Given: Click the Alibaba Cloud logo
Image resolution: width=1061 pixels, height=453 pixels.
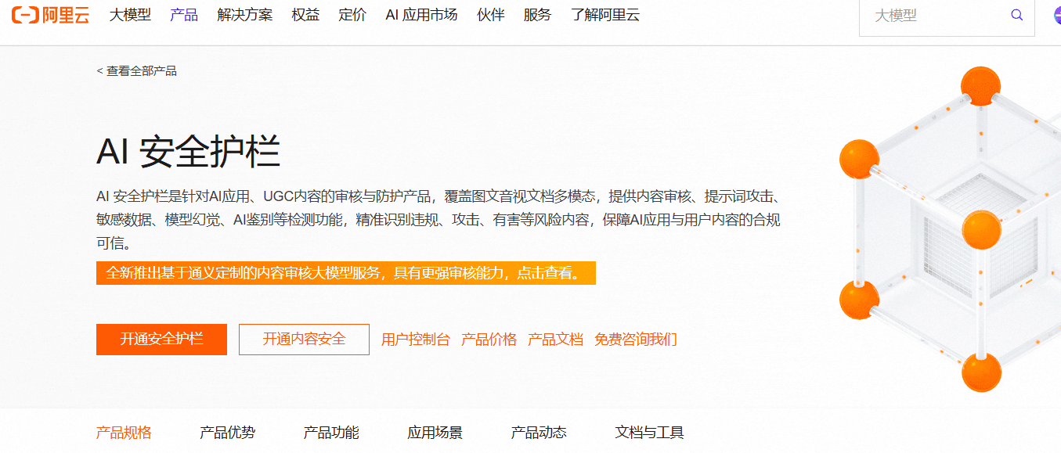Looking at the screenshot, I should 50,15.
